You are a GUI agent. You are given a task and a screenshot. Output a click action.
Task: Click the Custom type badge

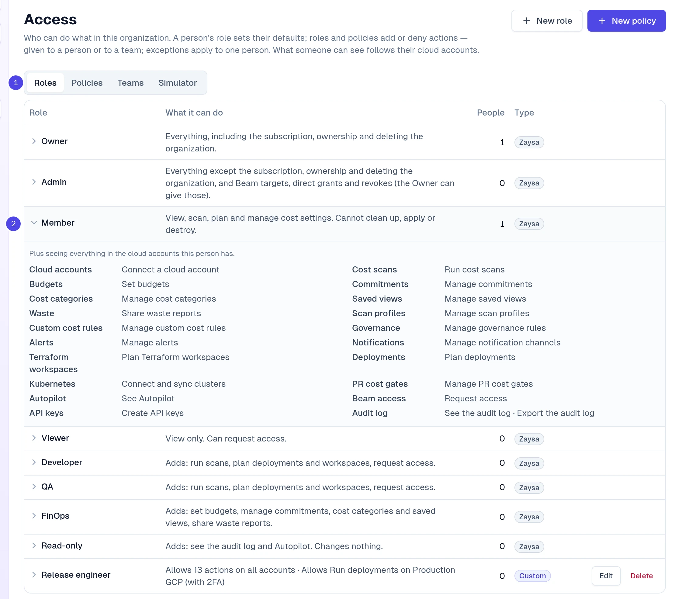tap(532, 576)
